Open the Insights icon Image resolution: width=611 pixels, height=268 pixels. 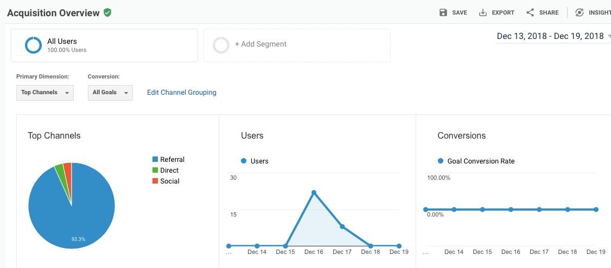pos(580,12)
